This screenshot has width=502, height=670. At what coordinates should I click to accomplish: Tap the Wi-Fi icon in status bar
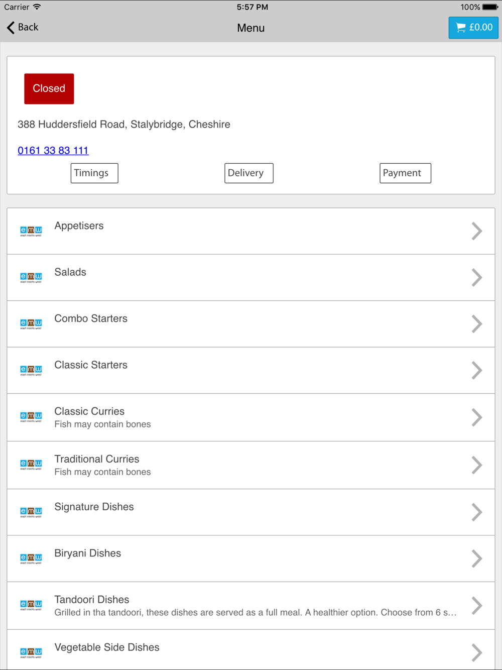pos(37,7)
